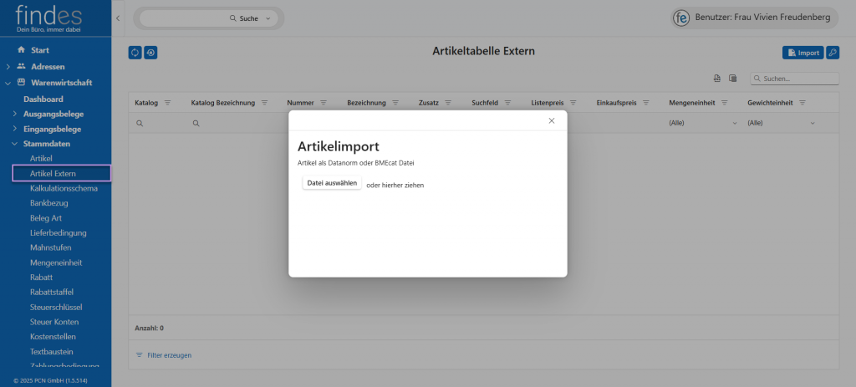Click the file export icon above the table
This screenshot has height=387, width=856.
716,79
